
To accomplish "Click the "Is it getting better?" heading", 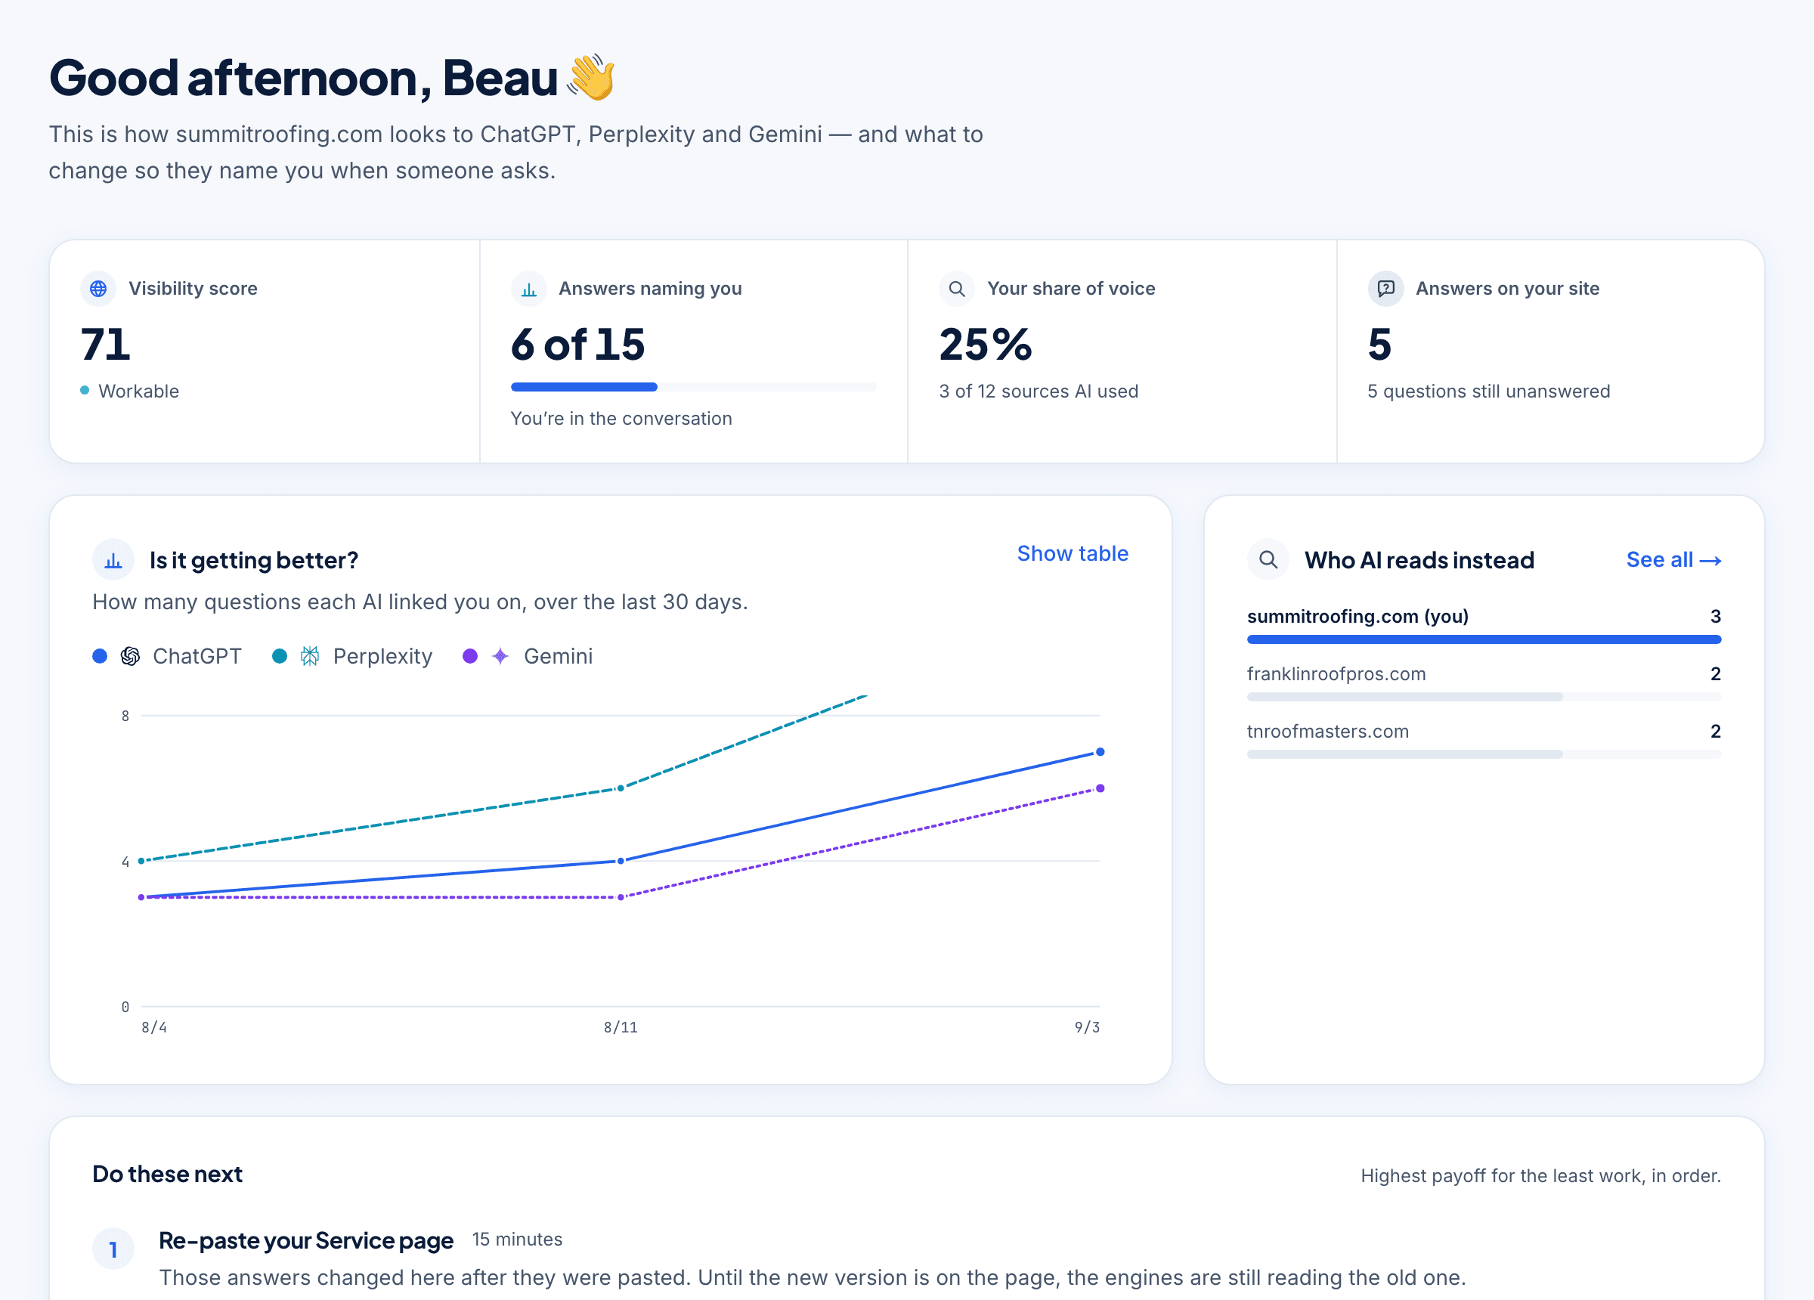I will point(253,560).
